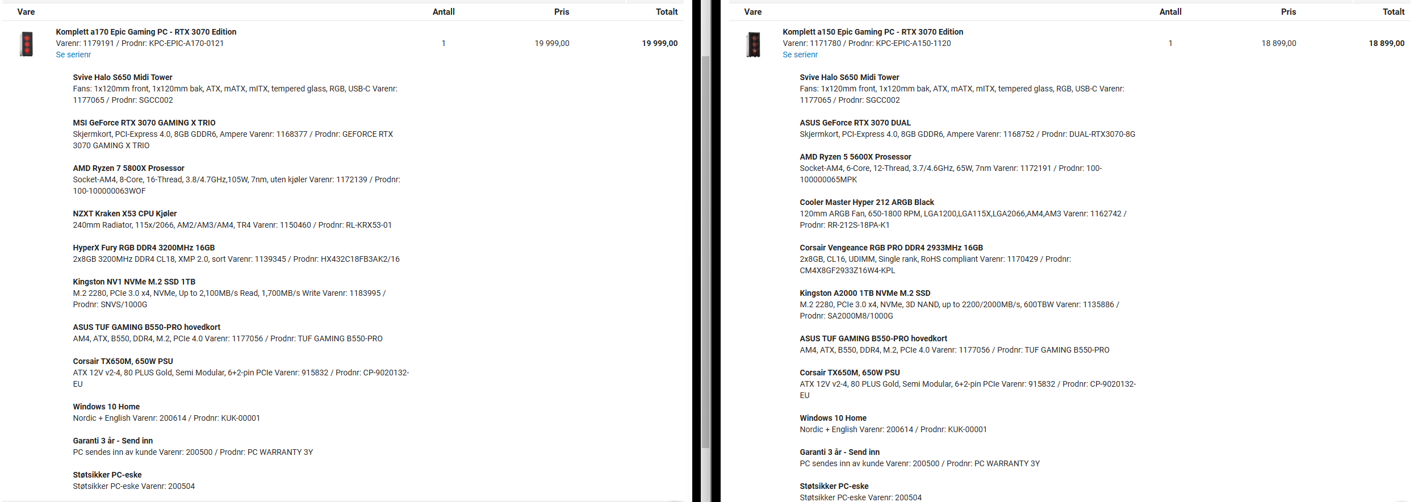1418x502 pixels.
Task: Click 'Svive Halo S650 Midi Tower' in right pane
Action: coord(850,77)
